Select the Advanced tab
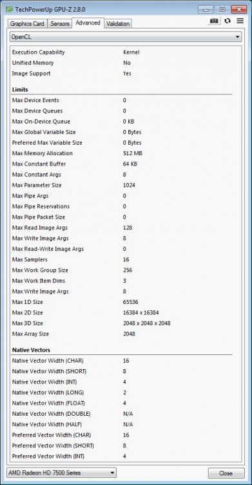Image resolution: width=252 pixels, height=485 pixels. pyautogui.click(x=88, y=23)
